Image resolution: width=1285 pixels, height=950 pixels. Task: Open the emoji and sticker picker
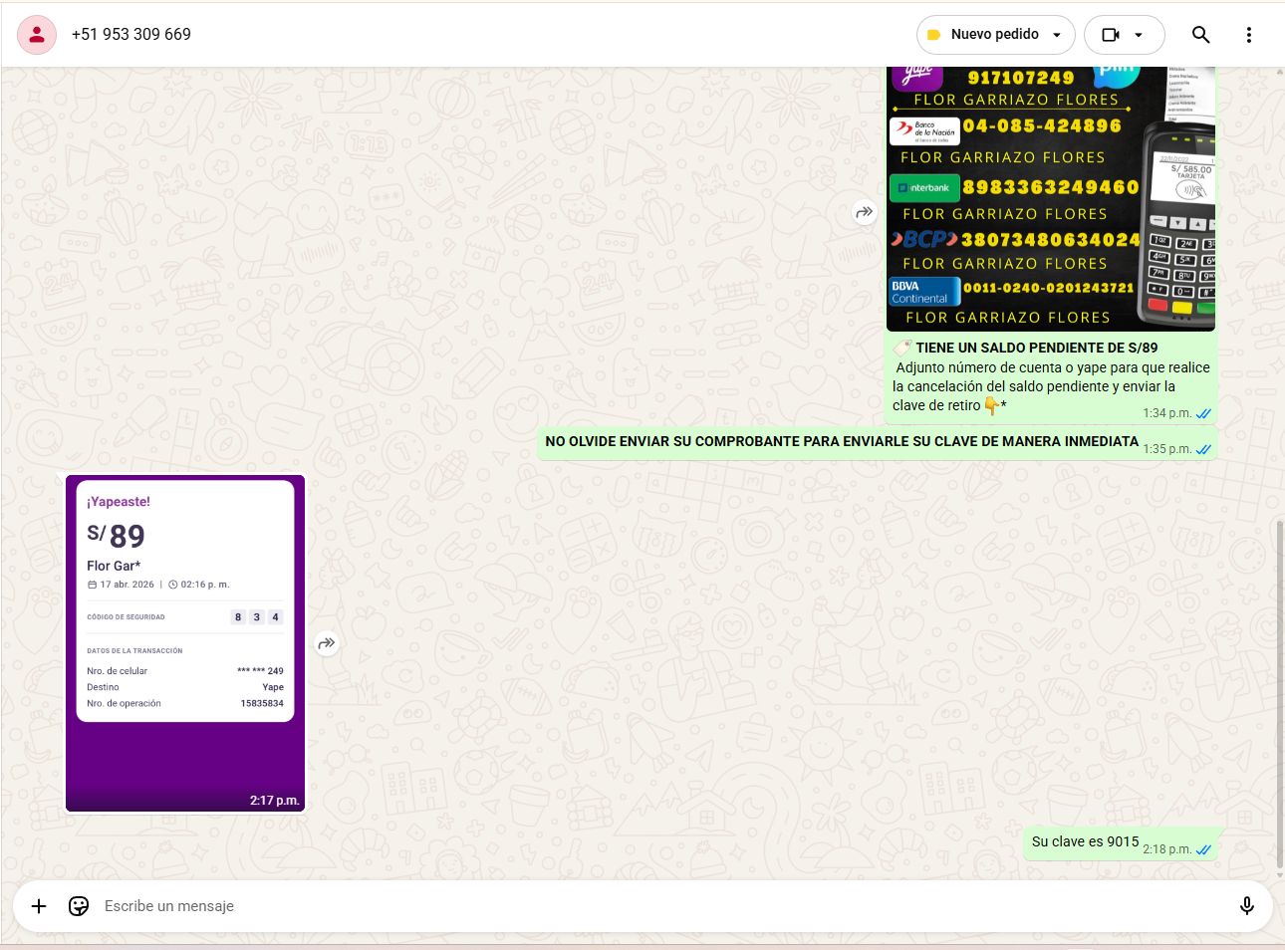pyautogui.click(x=79, y=906)
